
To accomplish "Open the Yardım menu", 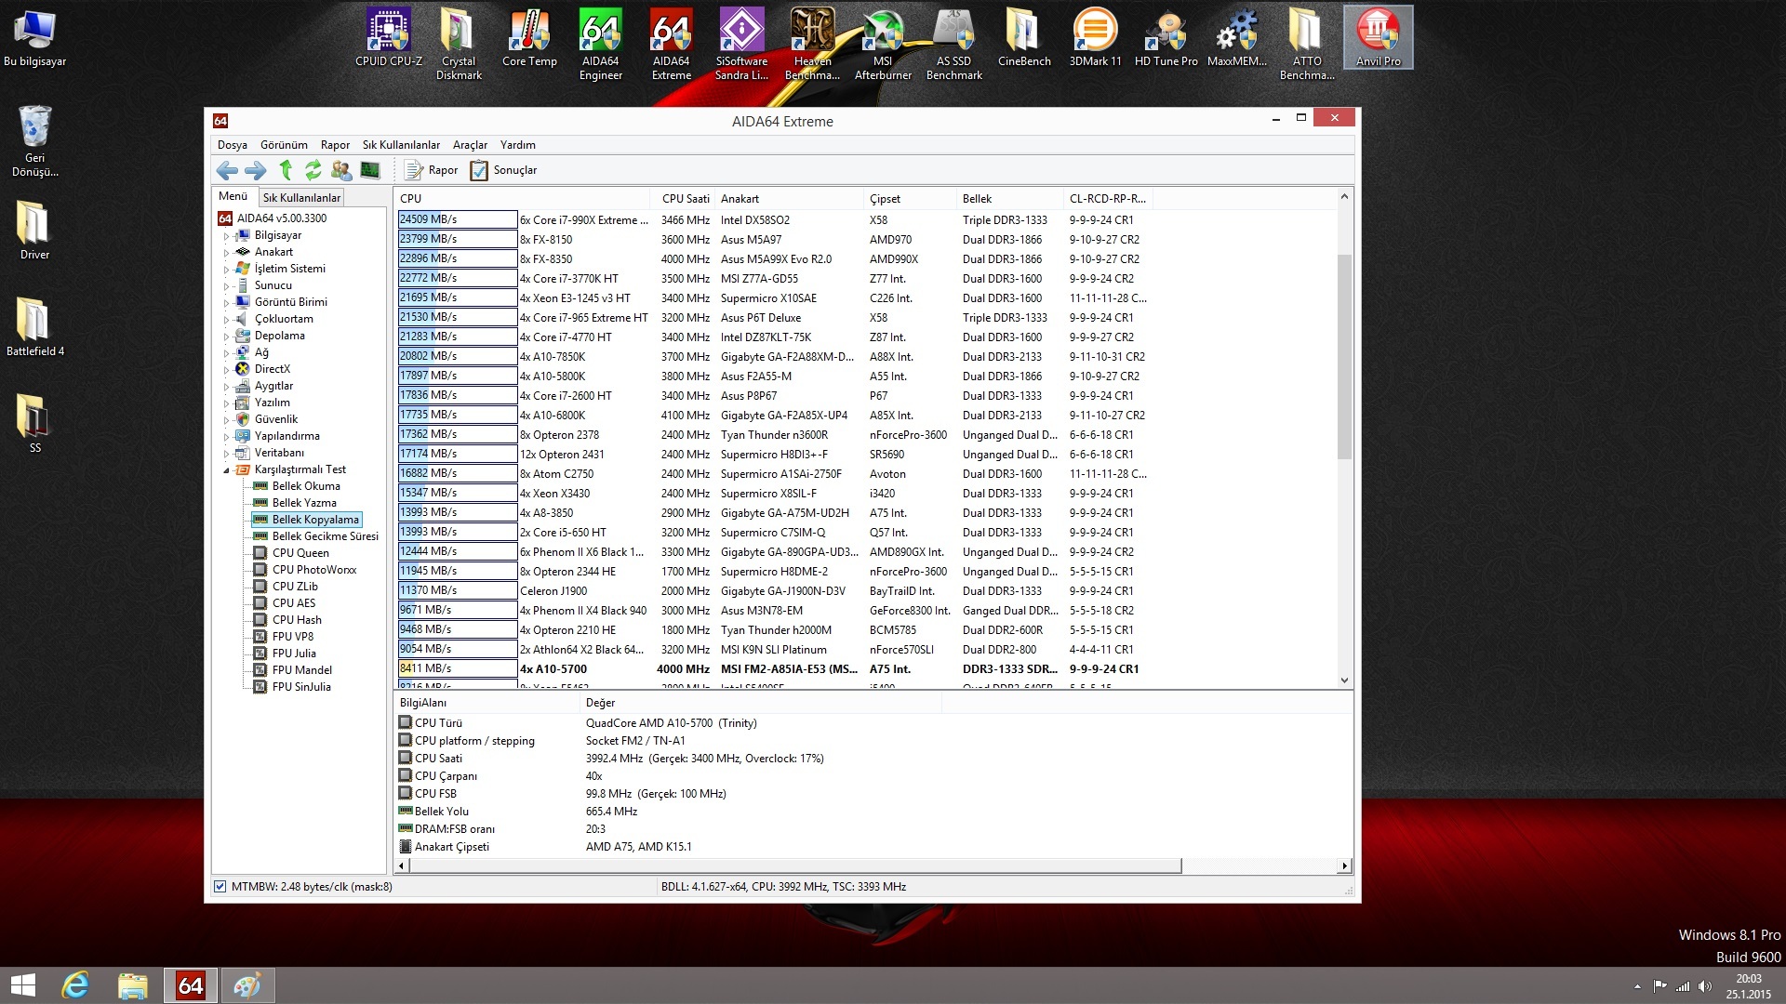I will point(518,145).
